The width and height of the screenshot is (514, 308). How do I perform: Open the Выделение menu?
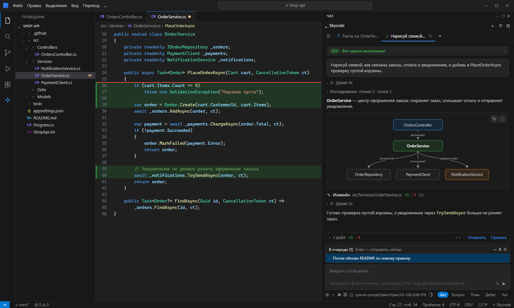coord(56,6)
